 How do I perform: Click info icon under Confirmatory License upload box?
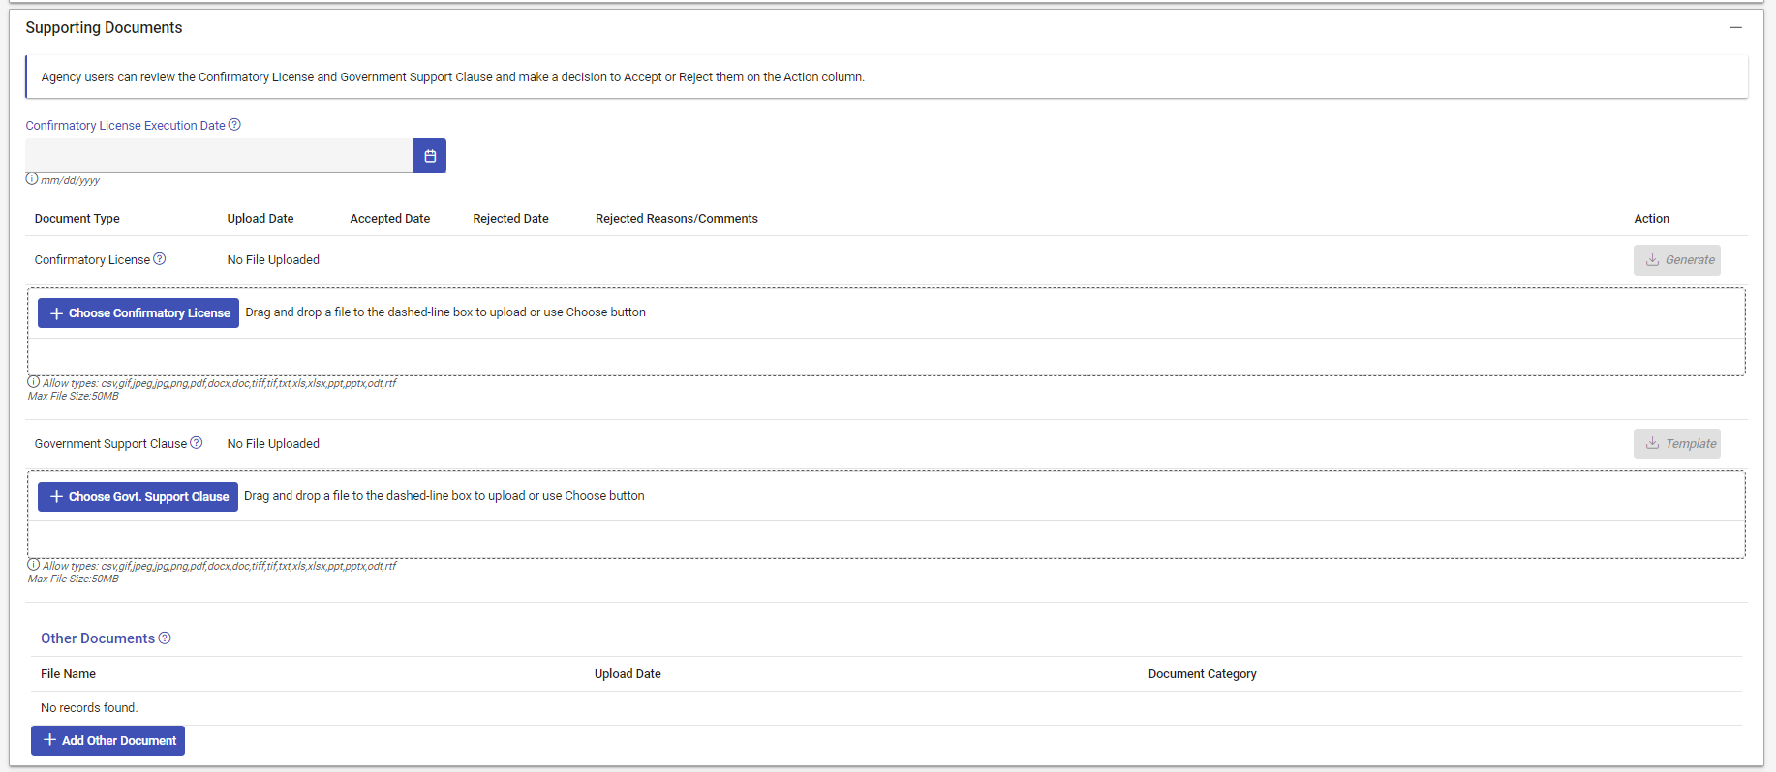coord(34,382)
